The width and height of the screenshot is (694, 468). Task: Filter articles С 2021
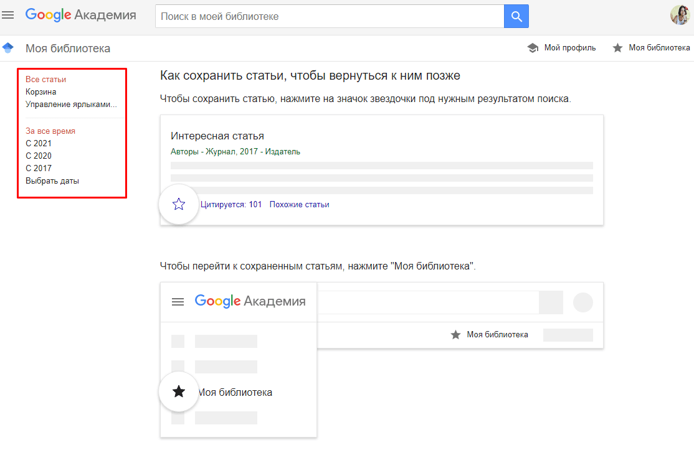pyautogui.click(x=39, y=143)
